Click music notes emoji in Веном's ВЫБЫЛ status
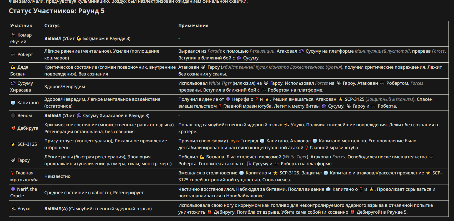Screen dimensions: 454x221 (79, 115)
